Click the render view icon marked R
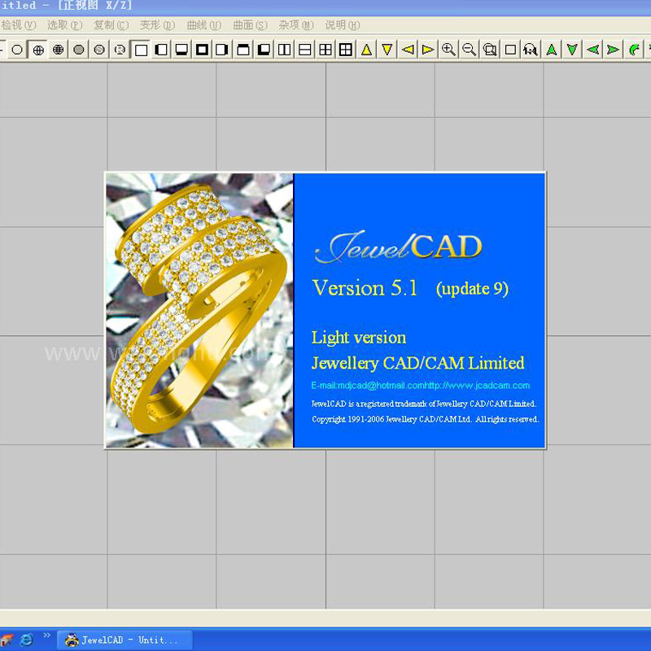The height and width of the screenshot is (651, 651). pos(120,50)
